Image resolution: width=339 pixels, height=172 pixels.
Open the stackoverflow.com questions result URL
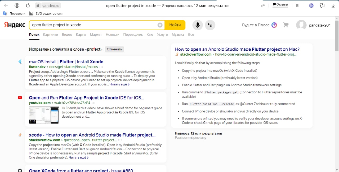(73, 140)
